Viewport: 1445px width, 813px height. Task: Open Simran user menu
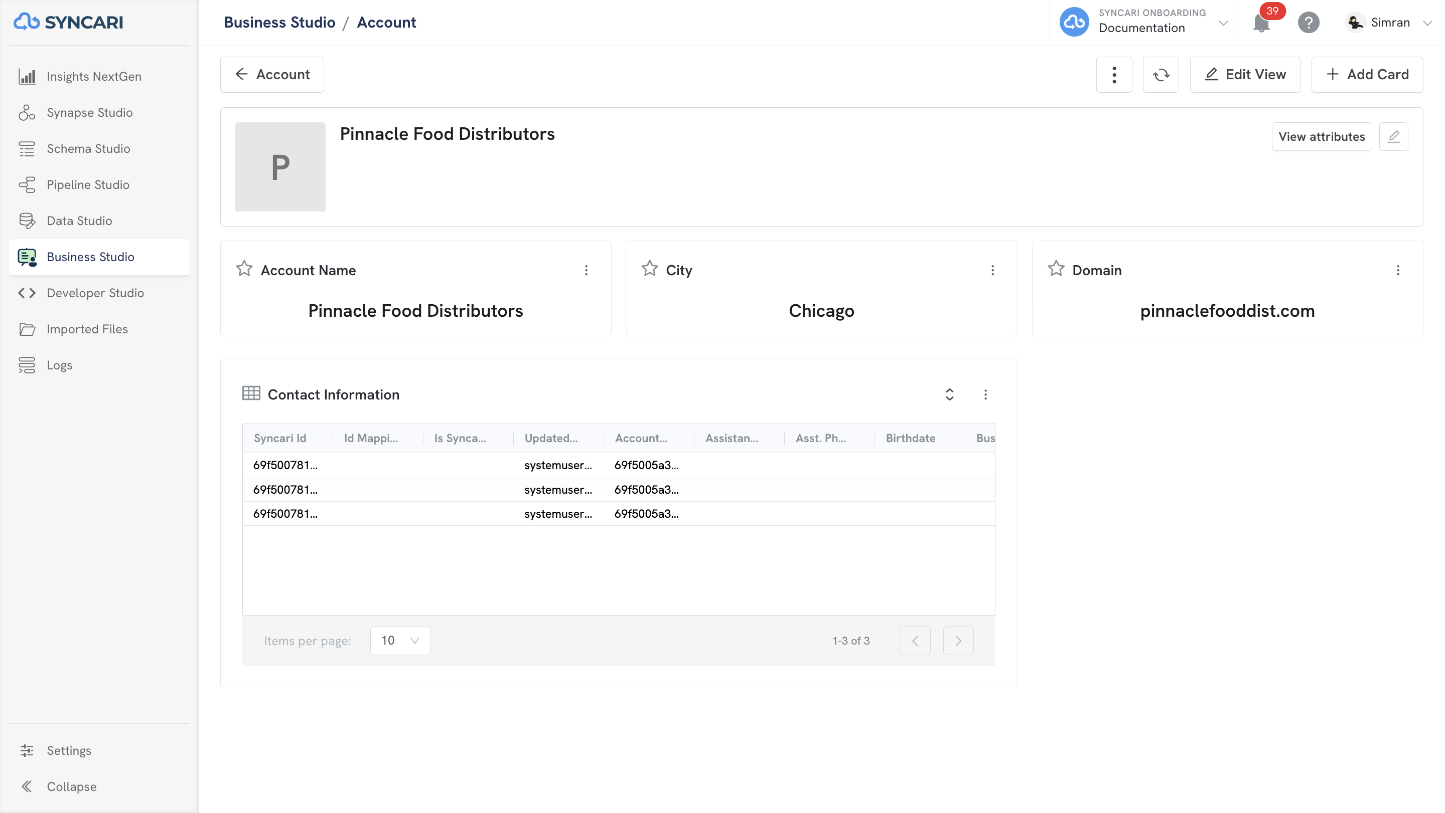tap(1388, 23)
